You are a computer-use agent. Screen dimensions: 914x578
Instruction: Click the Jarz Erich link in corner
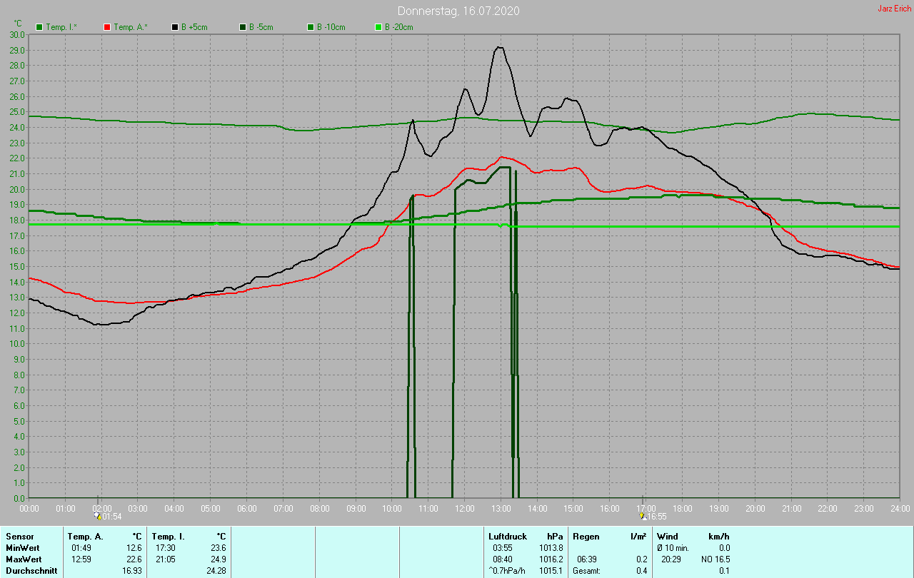pyautogui.click(x=894, y=9)
